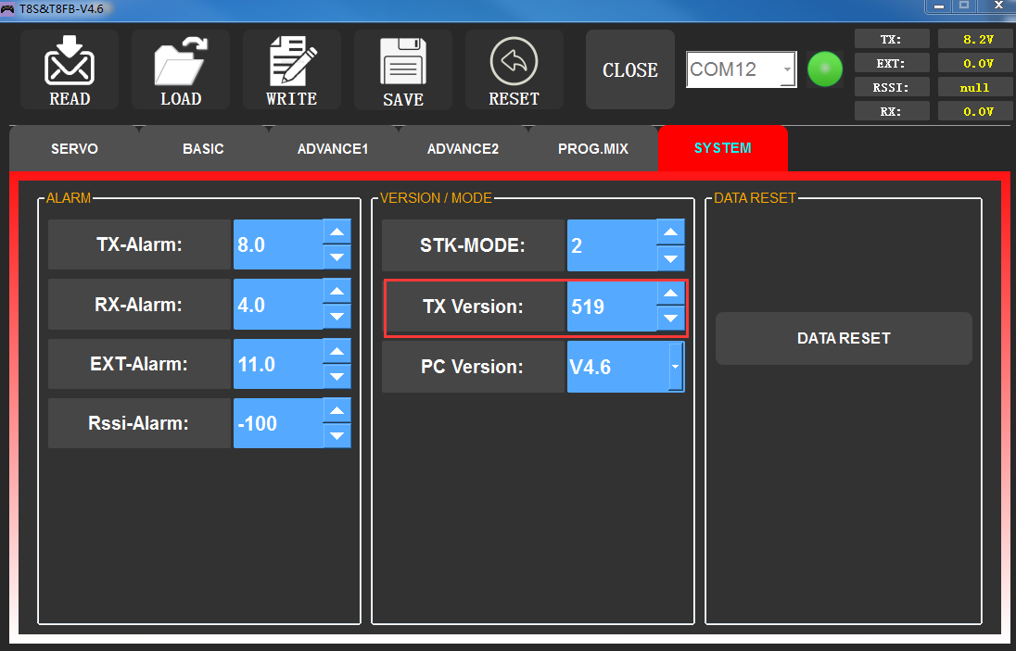Click the WRITE pencil icon
The height and width of the screenshot is (651, 1016).
tap(292, 69)
